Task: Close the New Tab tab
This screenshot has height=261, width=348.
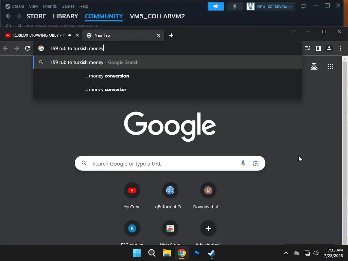Action: click(x=158, y=35)
